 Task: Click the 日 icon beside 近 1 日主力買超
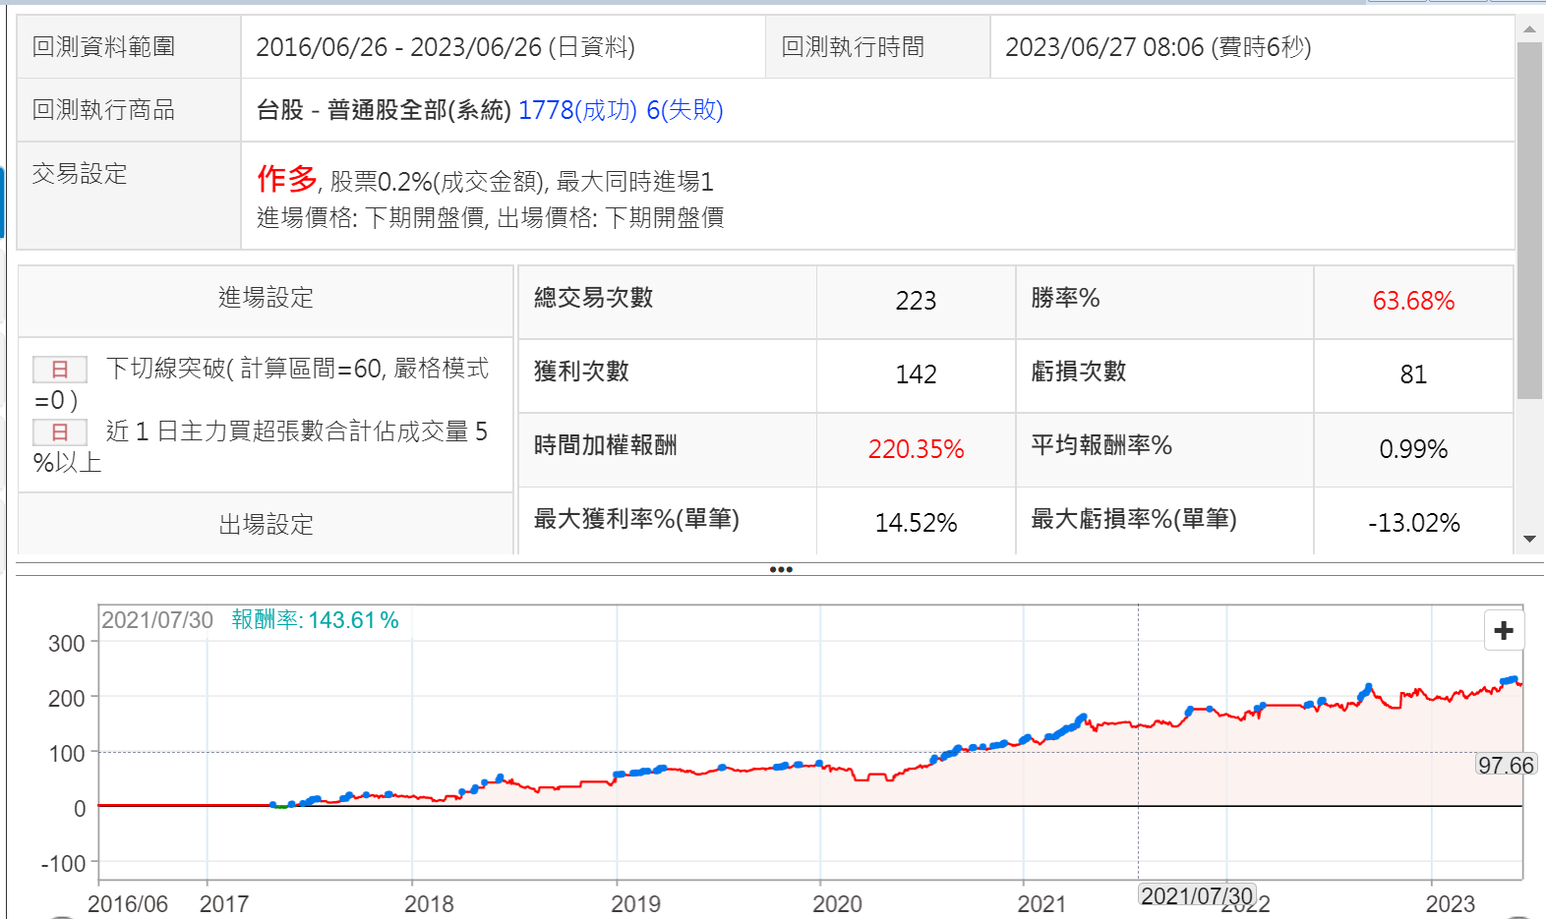[x=60, y=431]
